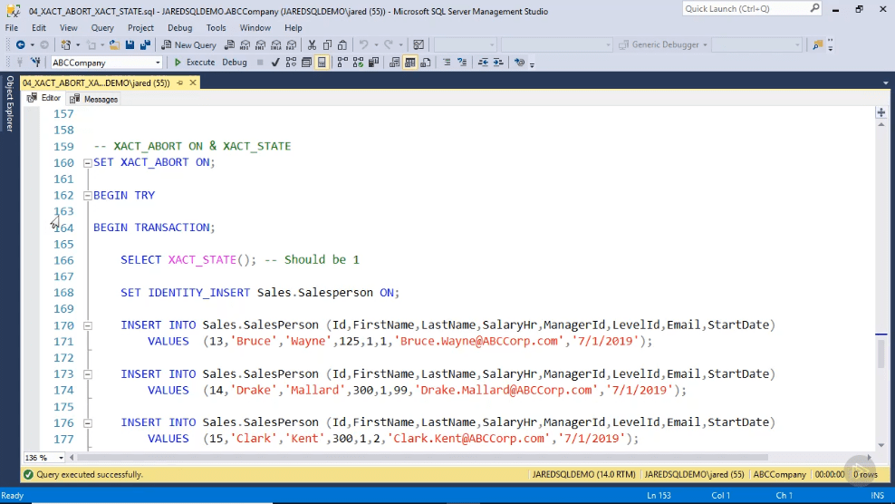Click the Save All icon
Viewport: 895px width, 504px height.
(144, 44)
